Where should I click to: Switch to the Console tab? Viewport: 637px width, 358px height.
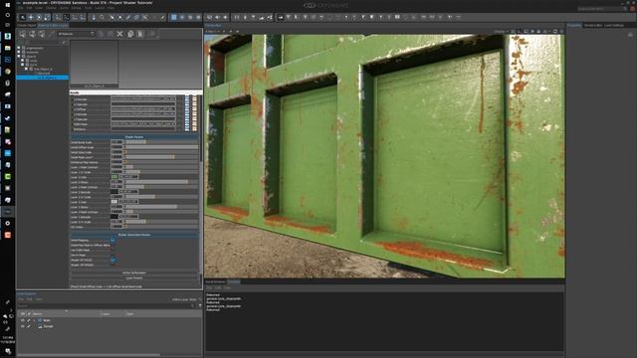tap(234, 281)
